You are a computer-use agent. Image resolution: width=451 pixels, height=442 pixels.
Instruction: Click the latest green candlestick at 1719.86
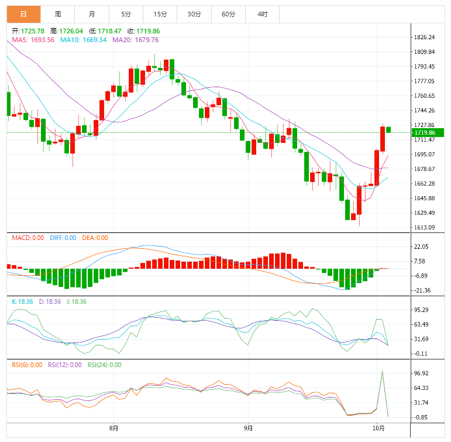click(388, 129)
